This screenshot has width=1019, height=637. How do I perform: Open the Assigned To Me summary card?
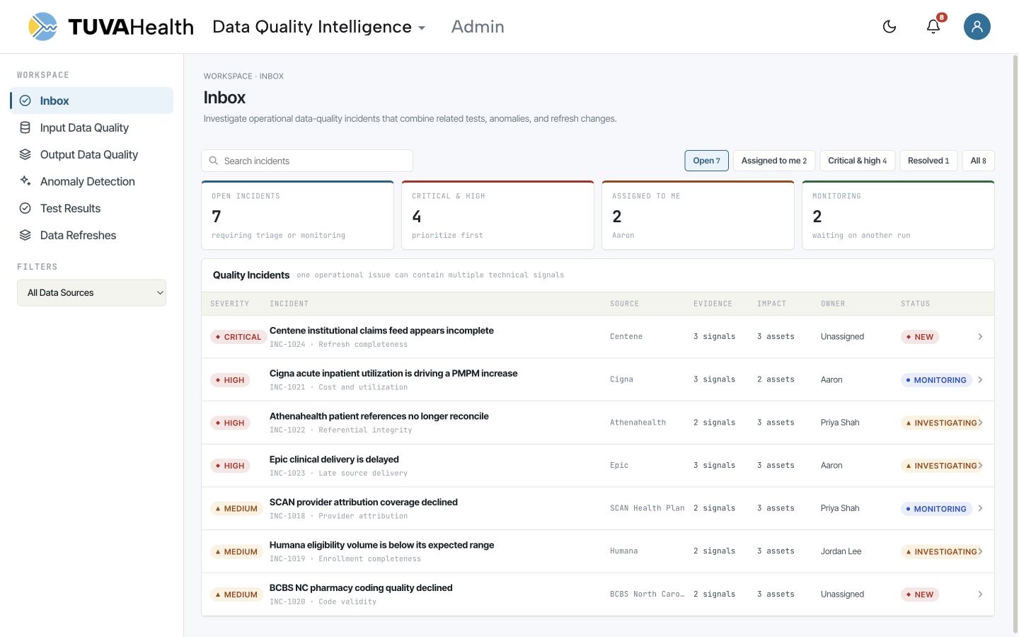pos(698,215)
